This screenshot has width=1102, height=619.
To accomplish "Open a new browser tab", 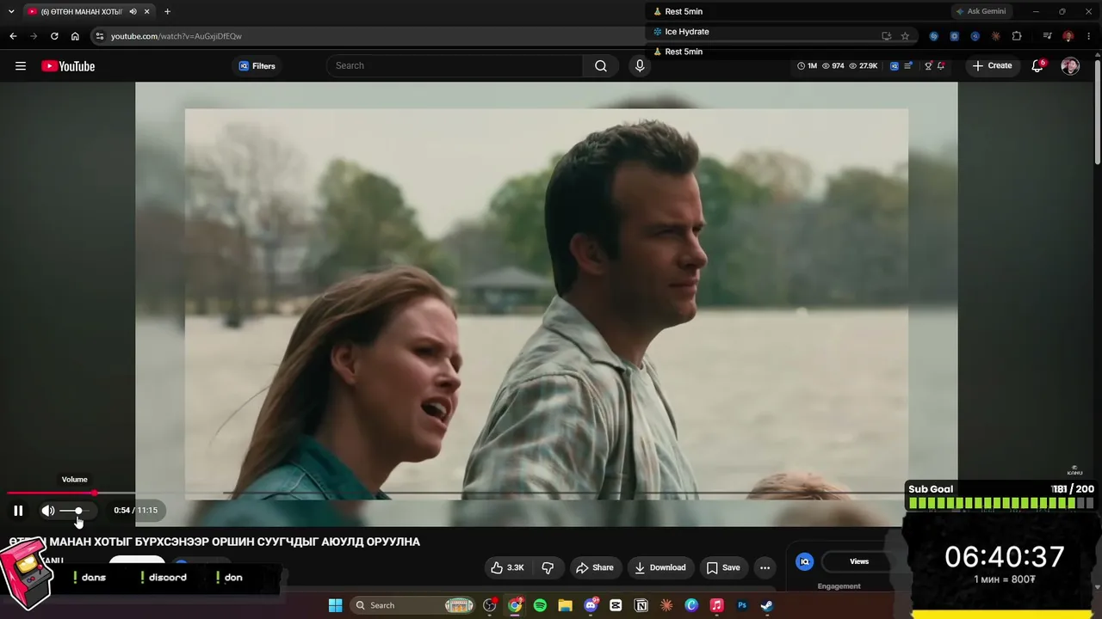I will coord(167,11).
